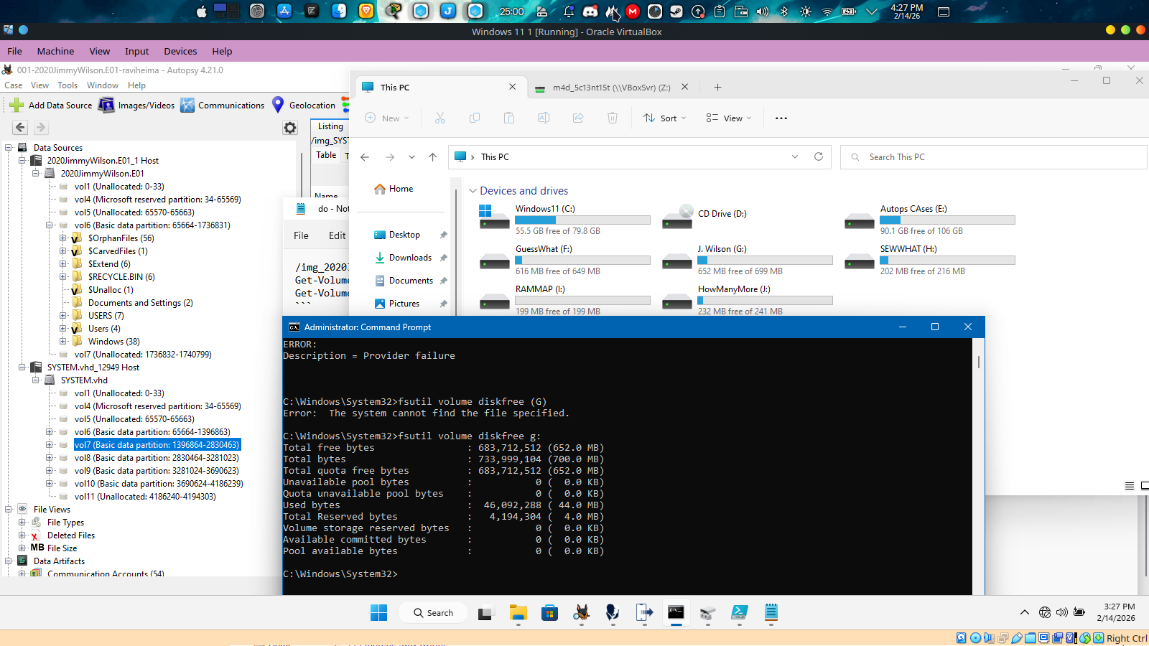Switch to the m4d_5c13nt15t (Z:) tab
This screenshot has width=1149, height=646.
(610, 88)
